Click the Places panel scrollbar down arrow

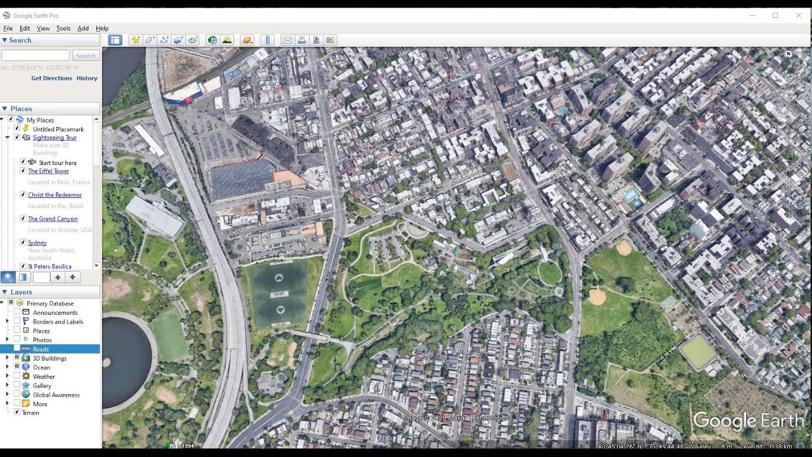click(x=96, y=265)
